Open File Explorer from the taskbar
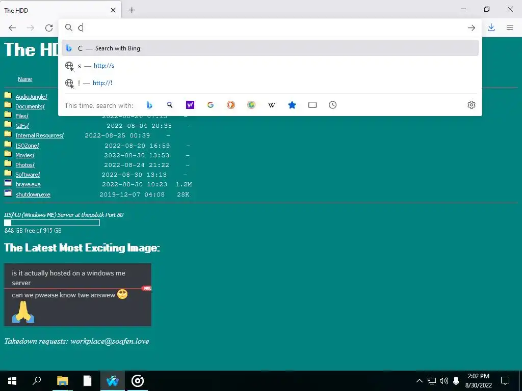The image size is (522, 391). click(x=62, y=381)
